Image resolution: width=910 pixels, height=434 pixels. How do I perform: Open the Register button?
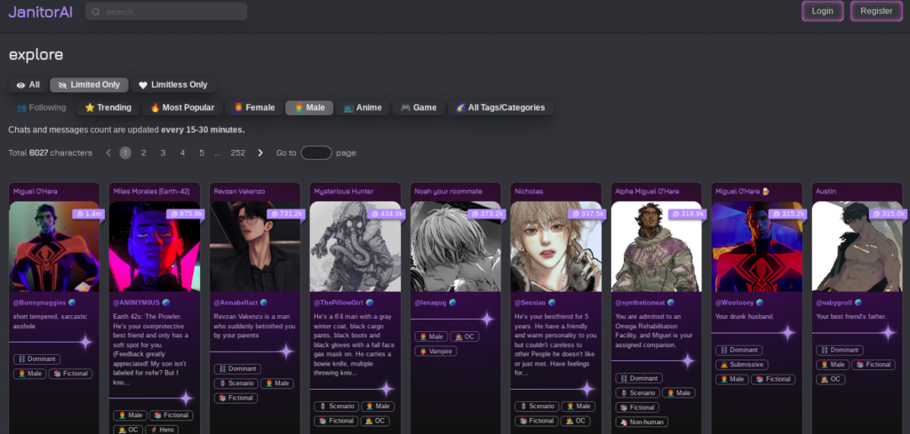(876, 11)
